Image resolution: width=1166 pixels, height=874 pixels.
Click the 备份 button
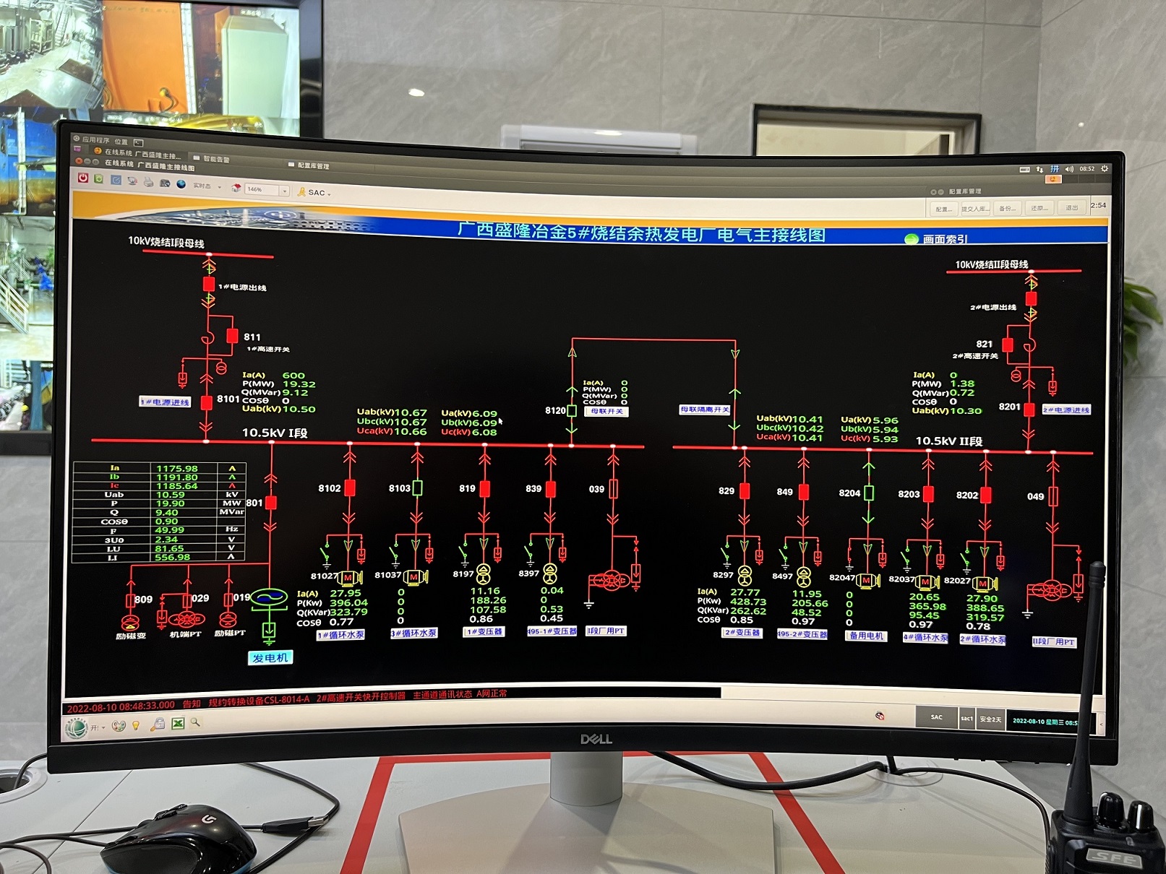1006,208
